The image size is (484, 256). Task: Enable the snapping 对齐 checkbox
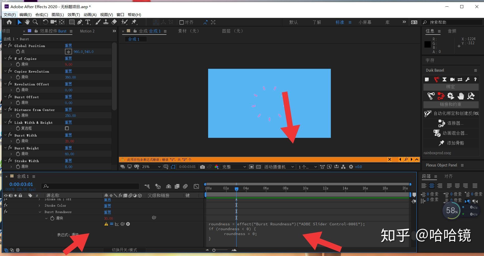(182, 23)
